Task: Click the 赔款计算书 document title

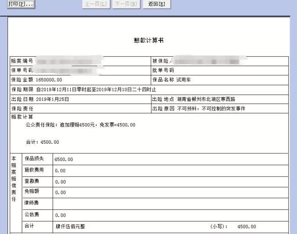Action: pos(149,41)
